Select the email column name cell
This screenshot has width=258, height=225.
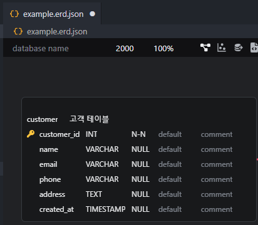48,164
